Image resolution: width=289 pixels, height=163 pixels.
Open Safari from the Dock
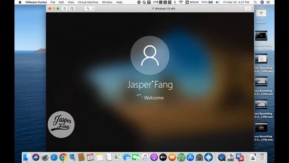(x=54, y=157)
